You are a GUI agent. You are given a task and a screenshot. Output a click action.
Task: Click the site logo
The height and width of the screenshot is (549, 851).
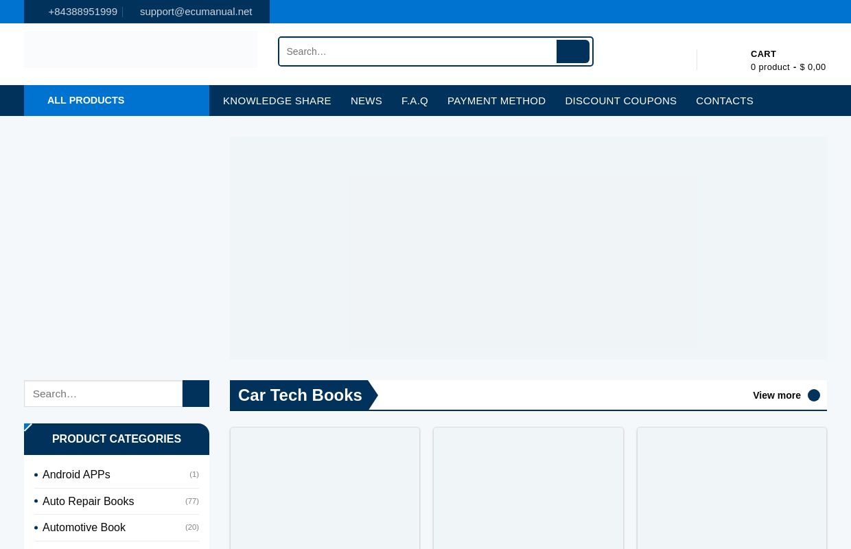point(140,49)
